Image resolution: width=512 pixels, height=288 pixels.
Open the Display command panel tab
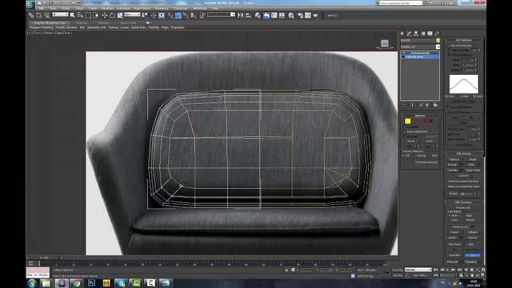430,34
